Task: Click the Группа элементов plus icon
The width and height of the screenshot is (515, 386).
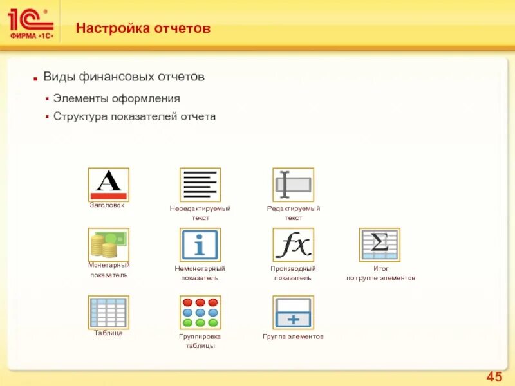Action: point(294,313)
